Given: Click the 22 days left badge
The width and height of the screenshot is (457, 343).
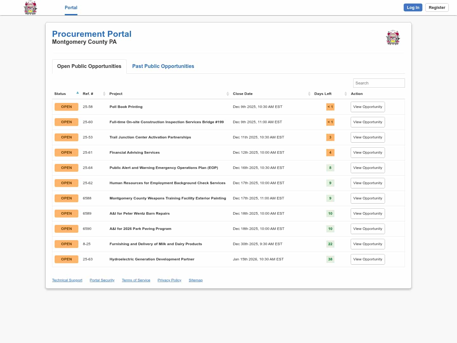Looking at the screenshot, I should pos(330,244).
